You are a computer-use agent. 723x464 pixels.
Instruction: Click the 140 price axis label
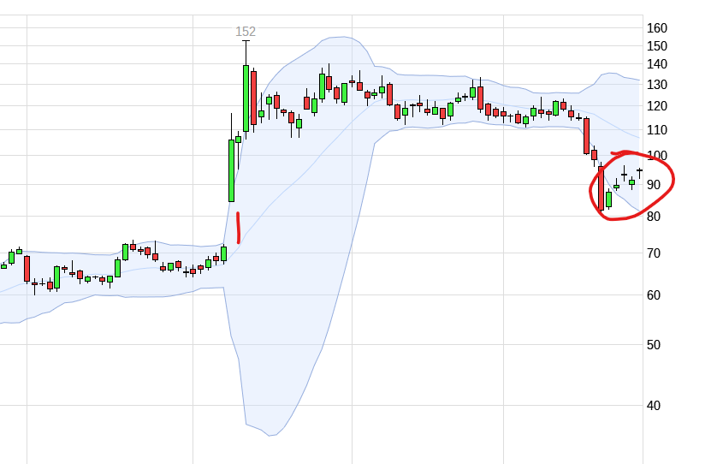point(657,64)
